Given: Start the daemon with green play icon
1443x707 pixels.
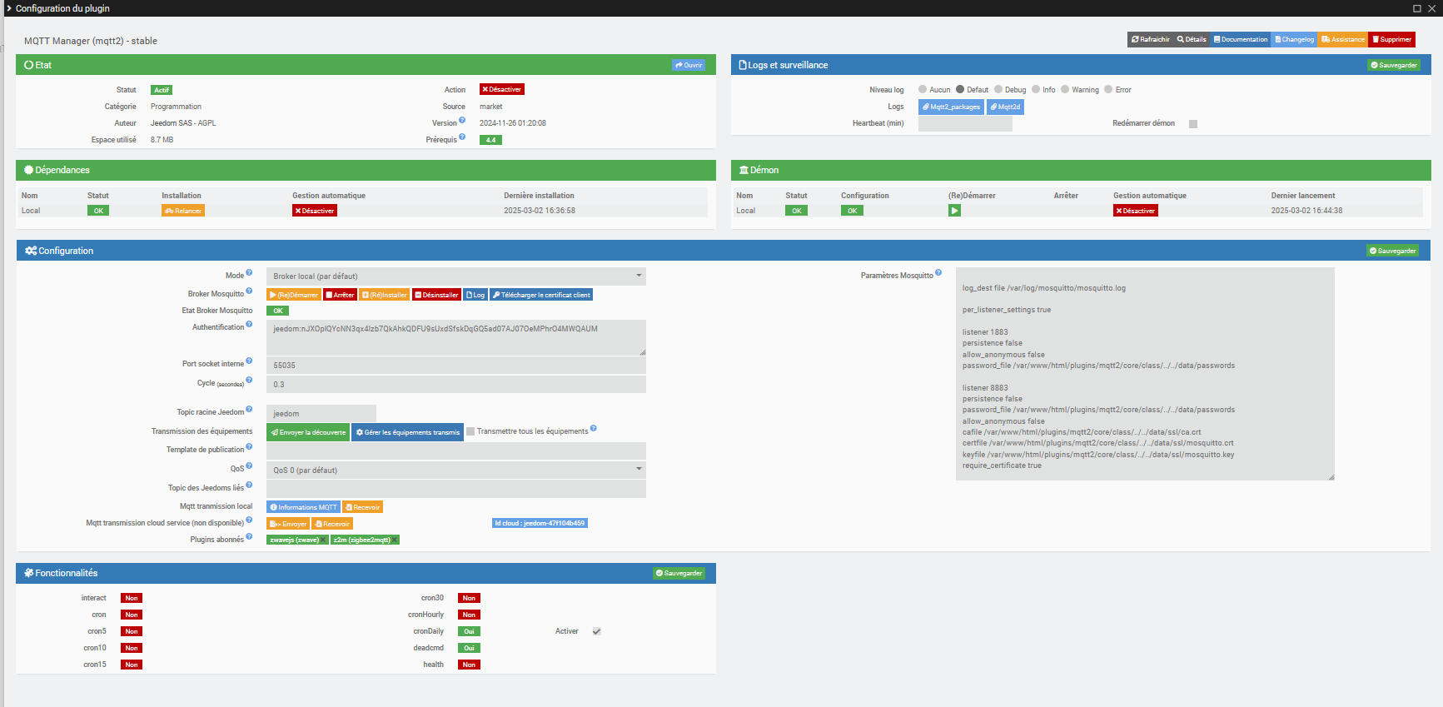Looking at the screenshot, I should tap(954, 211).
